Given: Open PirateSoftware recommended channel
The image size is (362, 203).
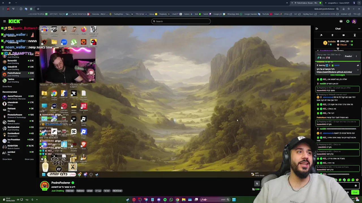Looking at the screenshot, I should (x=18, y=116).
